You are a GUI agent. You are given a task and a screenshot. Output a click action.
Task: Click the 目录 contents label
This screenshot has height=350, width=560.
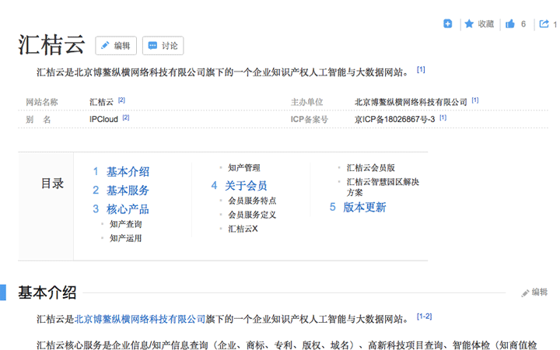tap(52, 184)
